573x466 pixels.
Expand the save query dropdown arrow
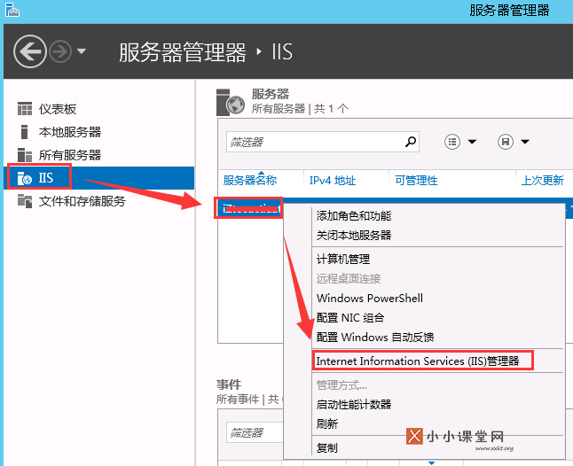525,142
